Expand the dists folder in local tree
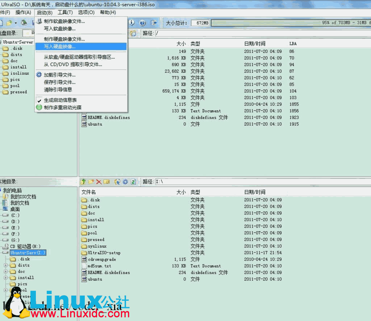The height and width of the screenshot is (321, 371). point(6,265)
